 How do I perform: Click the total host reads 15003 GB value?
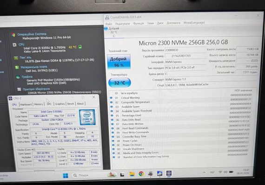pyautogui.click(x=248, y=49)
